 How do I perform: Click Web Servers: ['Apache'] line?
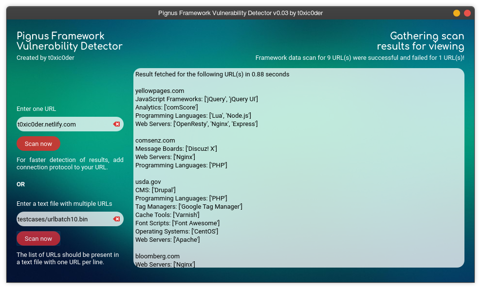pos(167,240)
